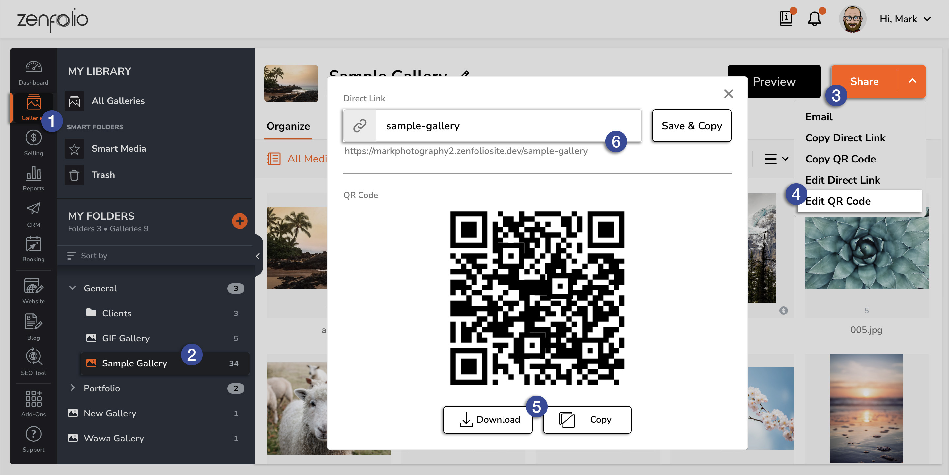949x475 pixels.
Task: Copy the QR code
Action: tap(587, 419)
